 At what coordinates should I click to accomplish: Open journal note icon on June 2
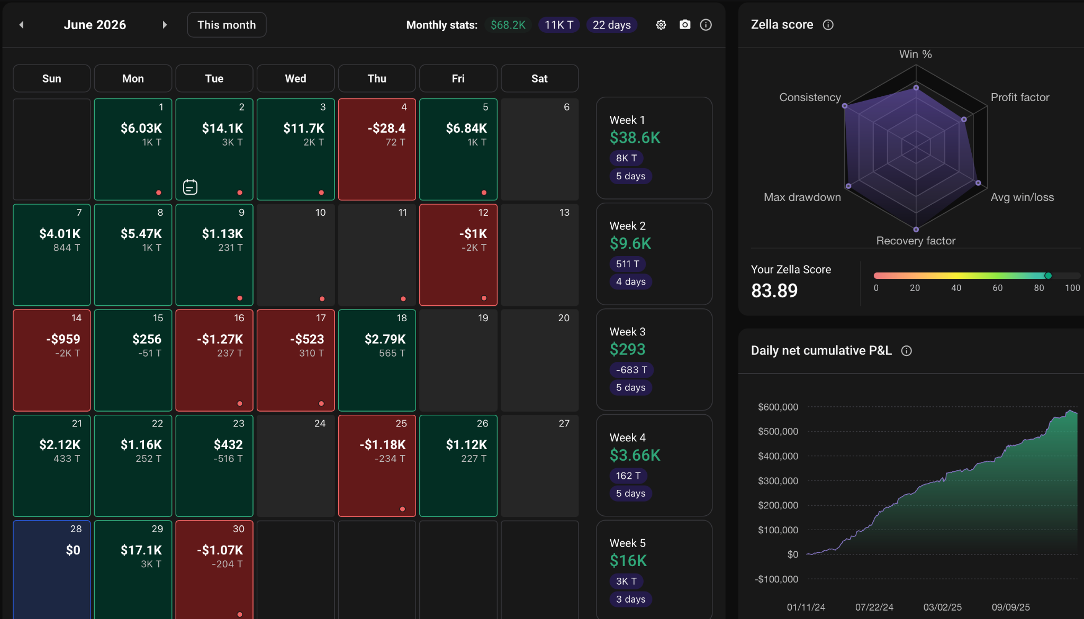[190, 187]
